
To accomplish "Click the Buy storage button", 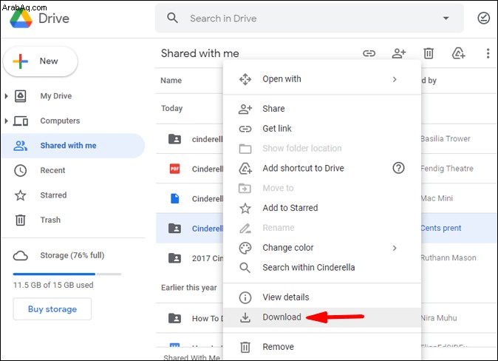I will coord(52,308).
